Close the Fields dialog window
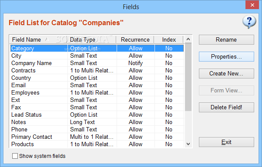Image resolution: width=262 pixels, height=167 pixels. click(252, 5)
